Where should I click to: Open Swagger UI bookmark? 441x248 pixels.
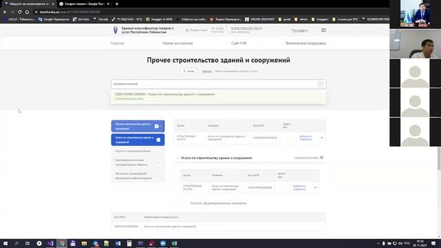coord(159,19)
